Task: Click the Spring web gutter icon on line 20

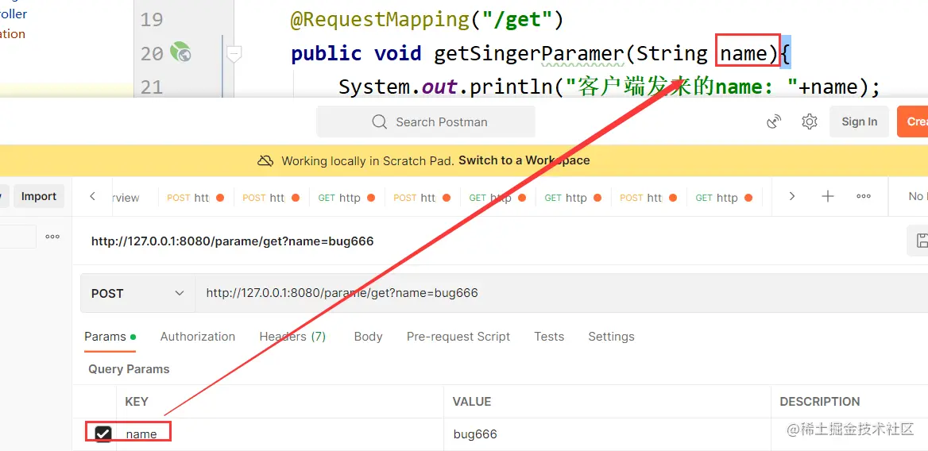Action: click(x=180, y=52)
